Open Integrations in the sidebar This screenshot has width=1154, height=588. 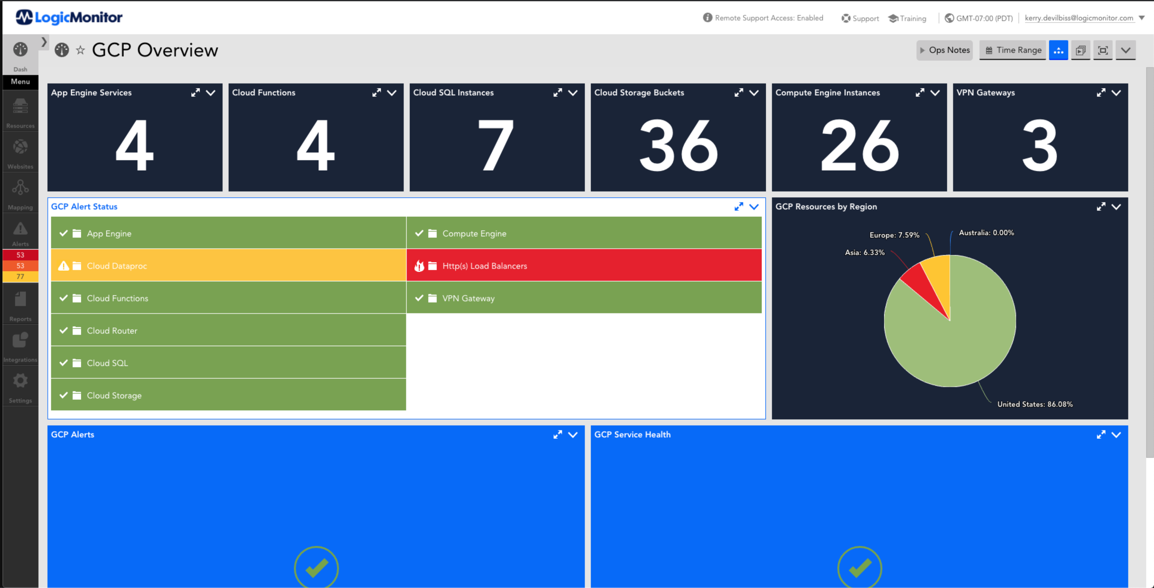point(20,346)
